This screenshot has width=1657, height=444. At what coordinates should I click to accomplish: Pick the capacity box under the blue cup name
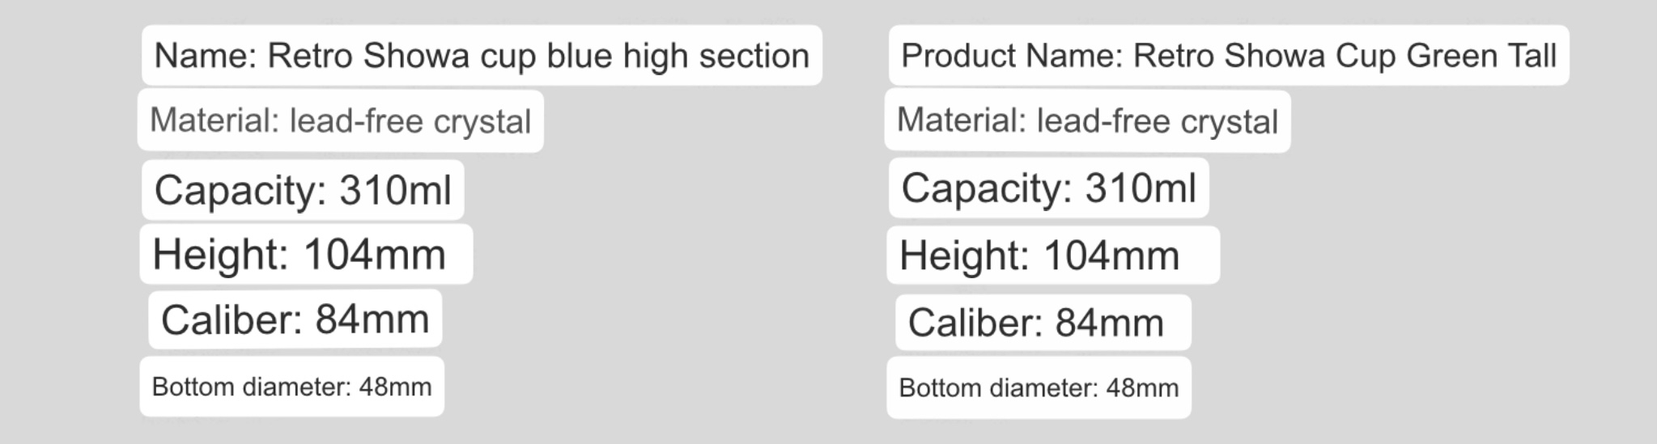tap(303, 190)
